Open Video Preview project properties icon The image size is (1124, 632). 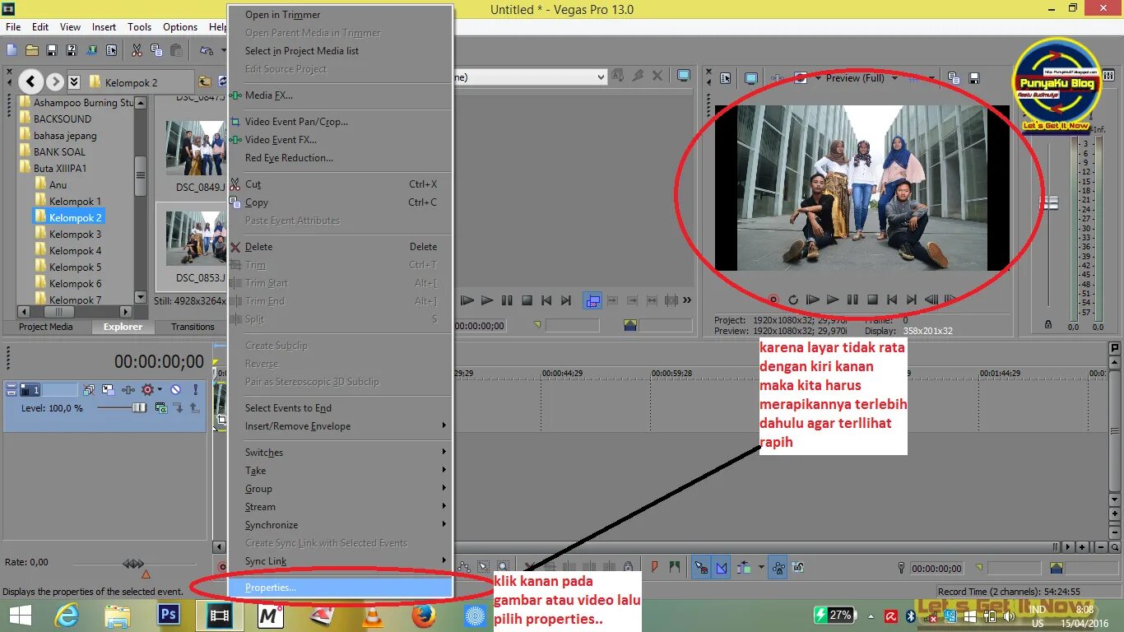point(726,78)
